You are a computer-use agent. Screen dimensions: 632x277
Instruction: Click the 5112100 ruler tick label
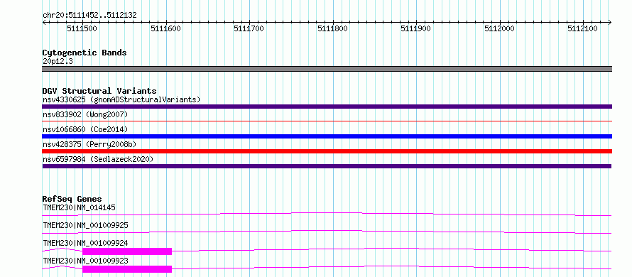[582, 28]
